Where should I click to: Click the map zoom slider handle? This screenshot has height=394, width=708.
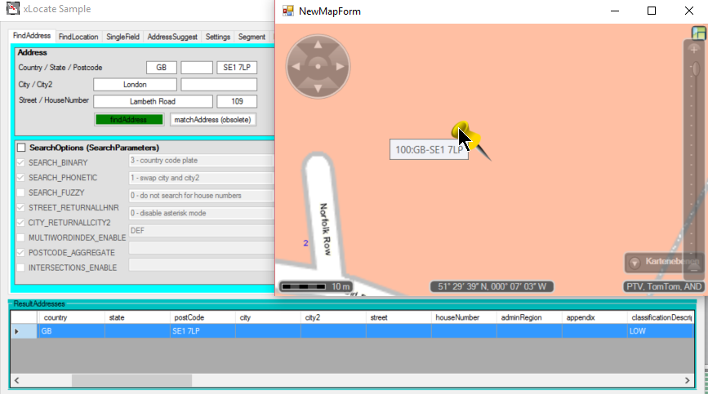click(x=694, y=69)
